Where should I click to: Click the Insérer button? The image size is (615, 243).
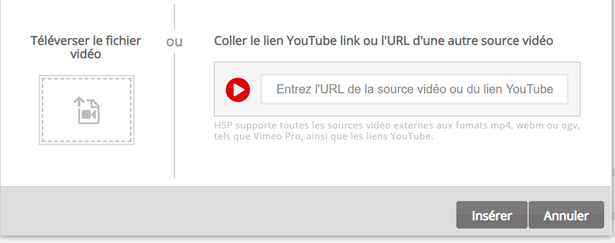pos(492,215)
